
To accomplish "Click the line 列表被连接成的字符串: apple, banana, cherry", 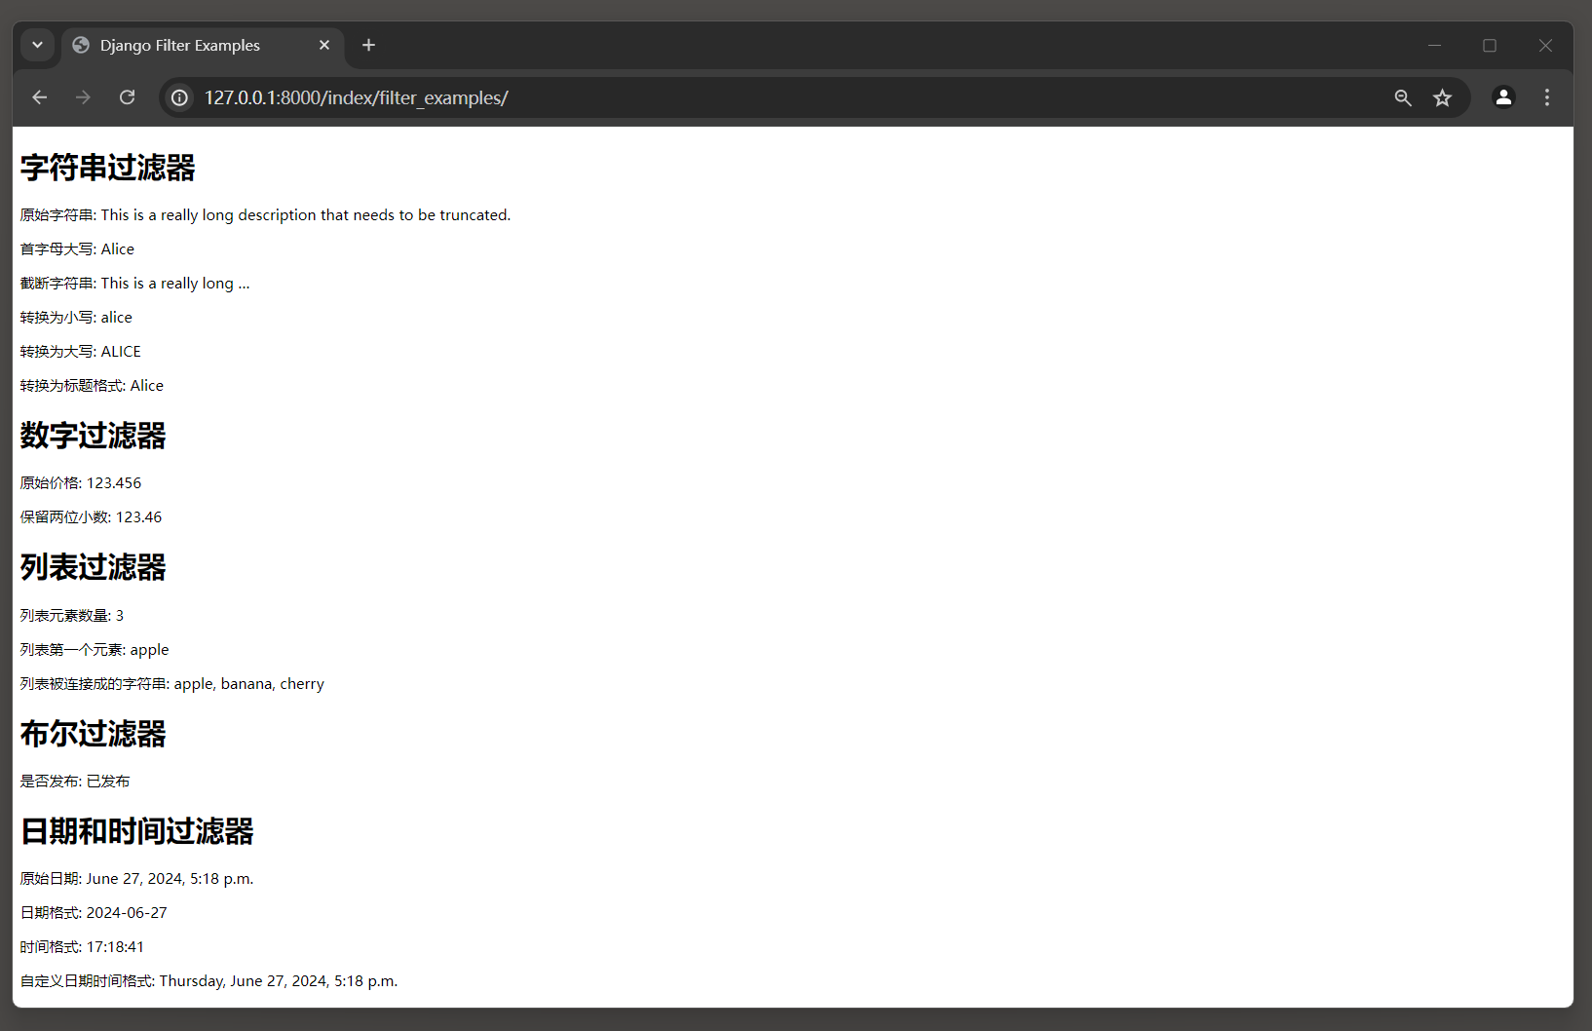I will click(172, 684).
